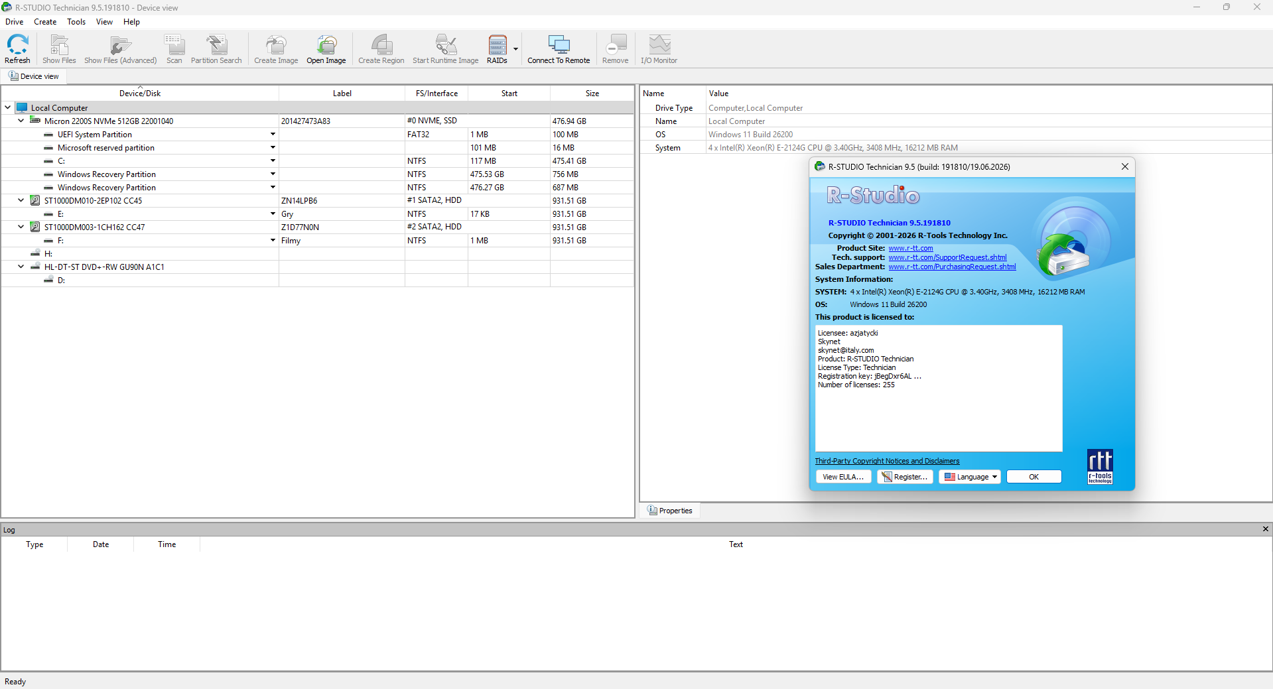Viewport: 1273px width, 689px height.
Task: Open dropdown arrow for UEFI System Partition
Action: (273, 134)
